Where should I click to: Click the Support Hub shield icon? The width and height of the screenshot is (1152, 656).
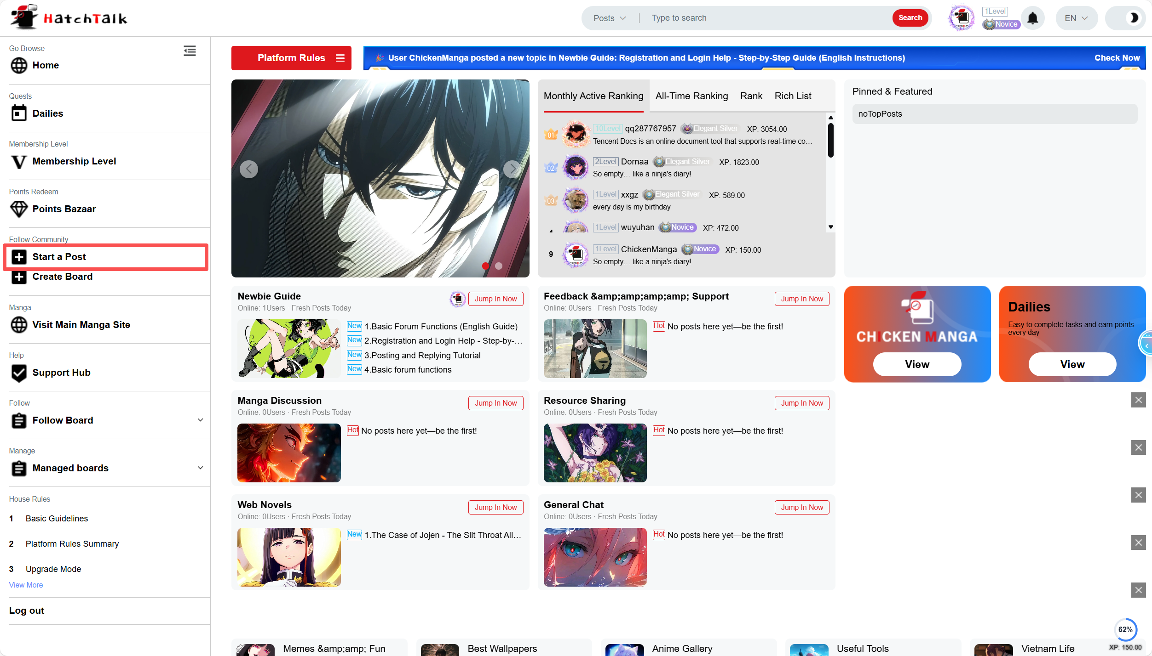(19, 373)
